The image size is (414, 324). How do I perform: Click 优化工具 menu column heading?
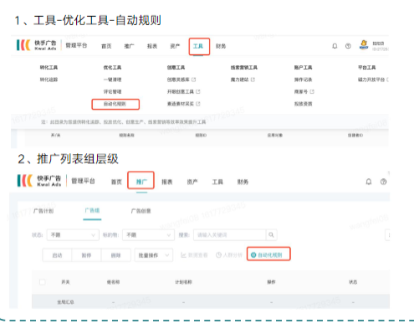(112, 67)
